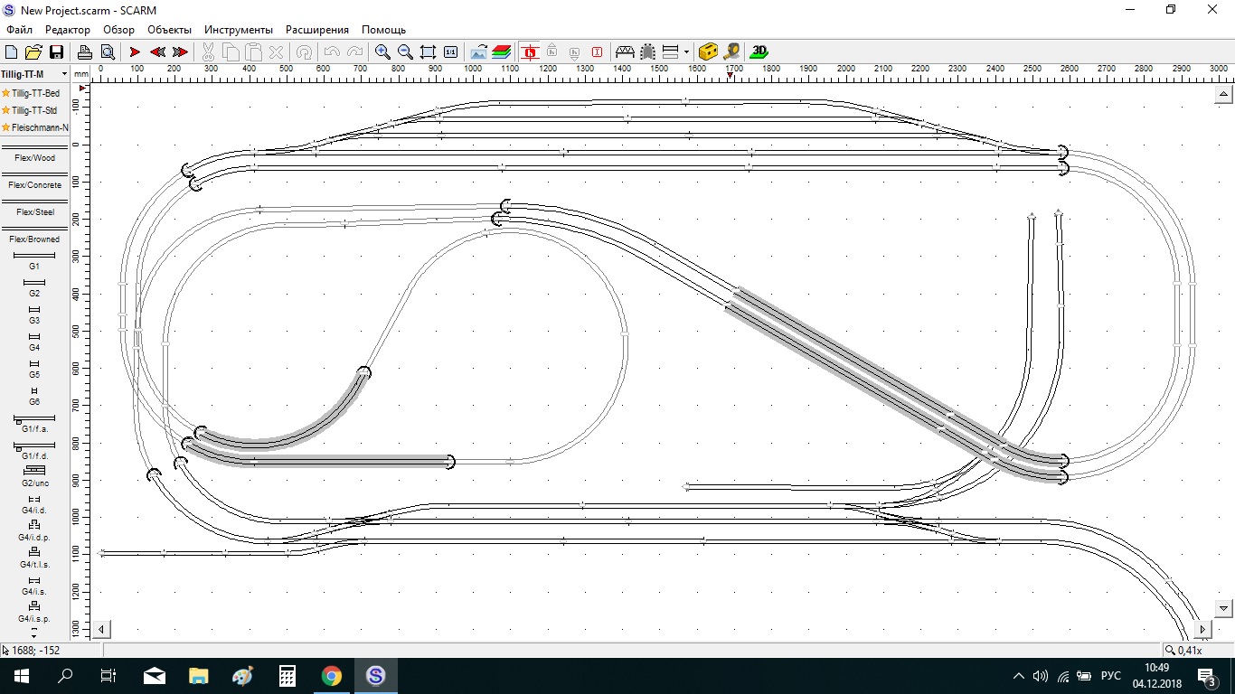This screenshot has height=694, width=1235.
Task: Click the Zoom in magnifier icon
Action: pyautogui.click(x=382, y=52)
